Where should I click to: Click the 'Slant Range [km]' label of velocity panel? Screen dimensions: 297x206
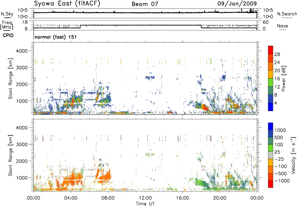(10, 155)
